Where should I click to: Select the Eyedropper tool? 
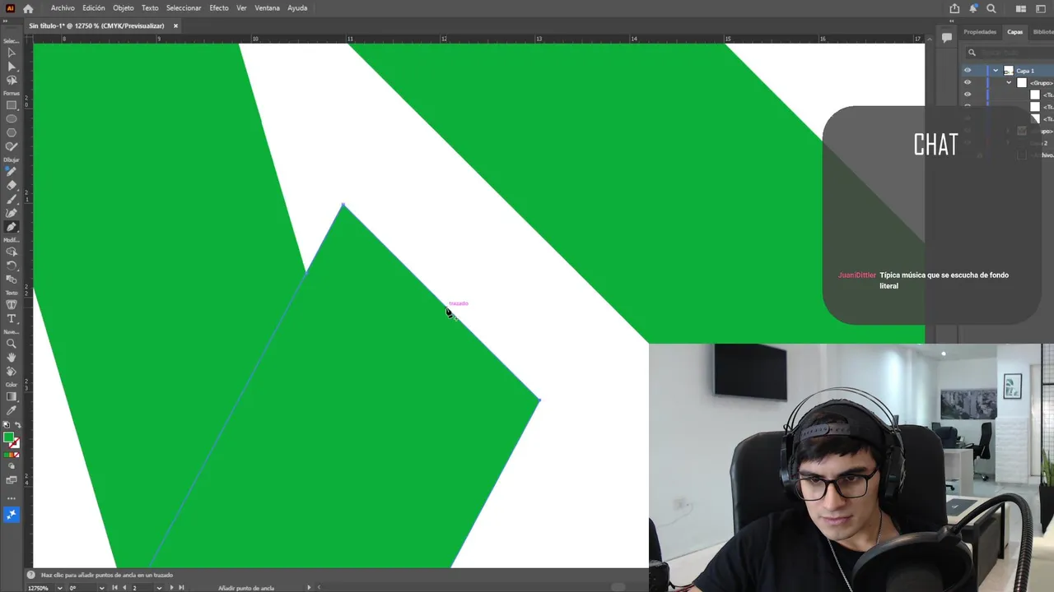[x=12, y=410]
